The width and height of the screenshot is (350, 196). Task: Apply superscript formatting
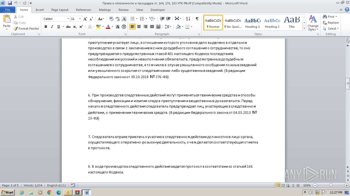[x=81, y=27]
